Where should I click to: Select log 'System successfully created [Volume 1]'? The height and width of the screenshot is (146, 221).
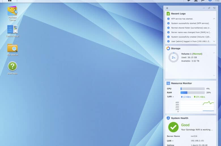[191, 37]
